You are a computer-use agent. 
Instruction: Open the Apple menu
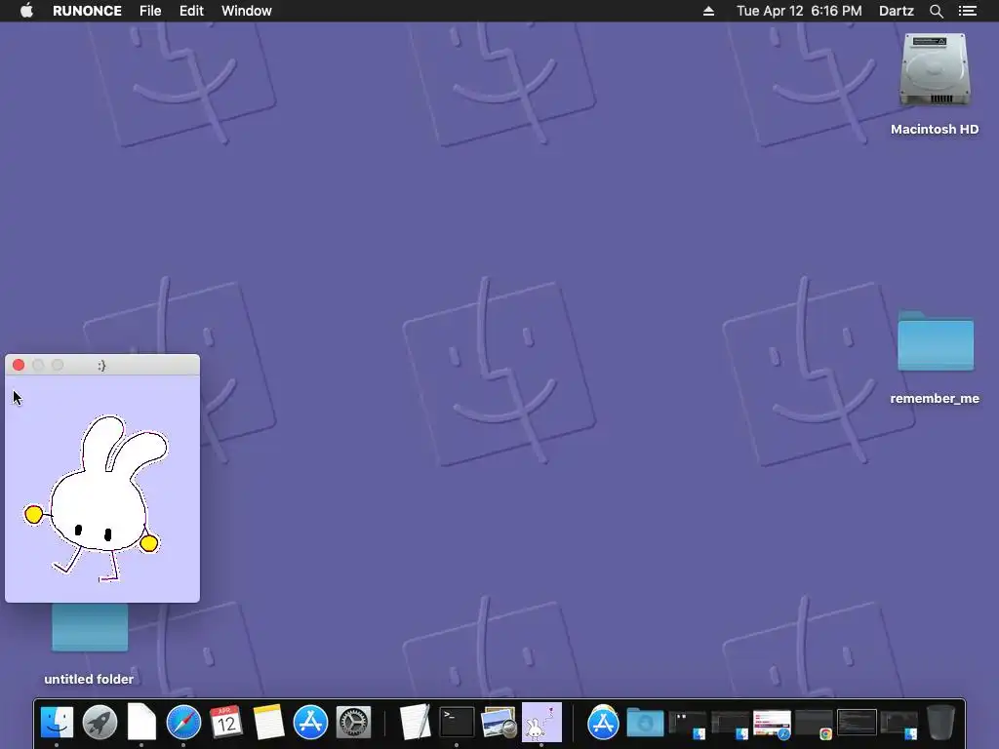(26, 11)
